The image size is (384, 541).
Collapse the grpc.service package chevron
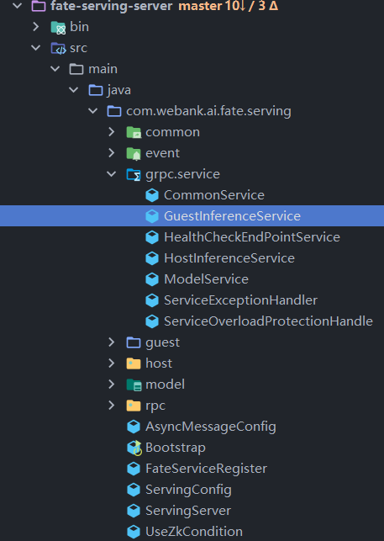(112, 174)
